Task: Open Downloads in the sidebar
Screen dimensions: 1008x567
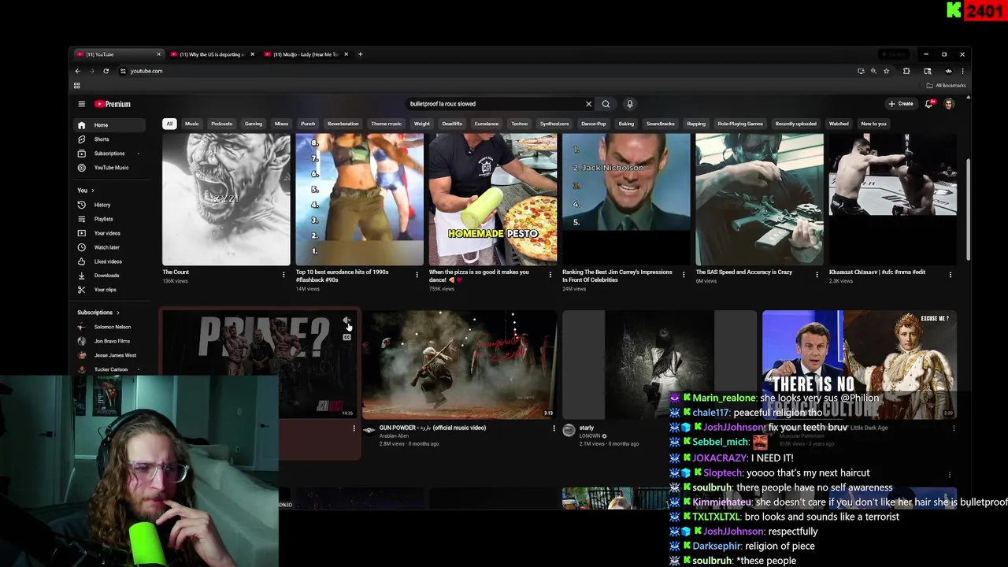Action: tap(109, 276)
